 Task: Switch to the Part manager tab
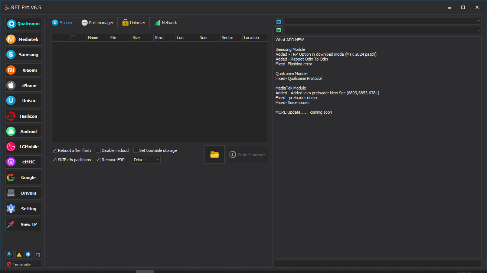pos(97,23)
